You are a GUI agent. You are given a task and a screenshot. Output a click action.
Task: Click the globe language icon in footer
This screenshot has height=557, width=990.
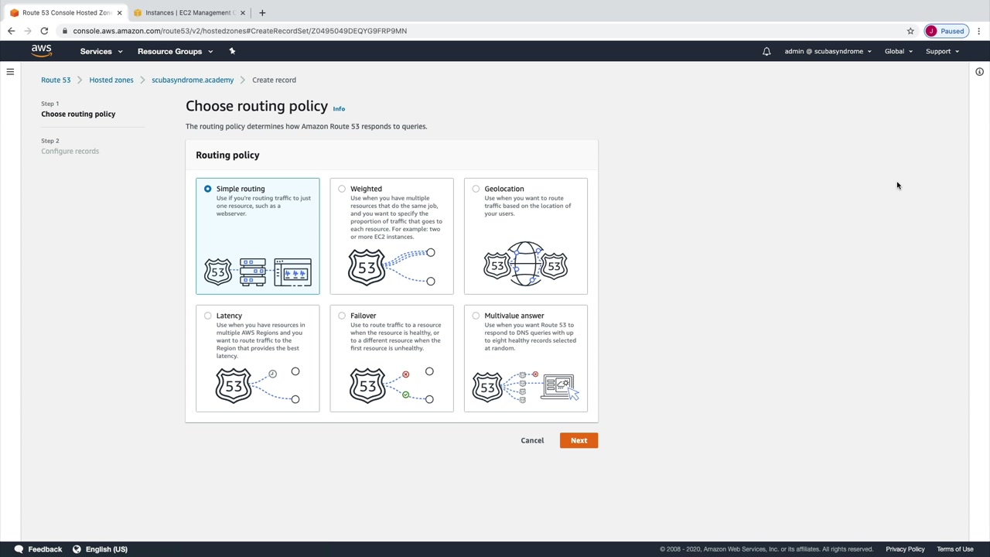[77, 549]
